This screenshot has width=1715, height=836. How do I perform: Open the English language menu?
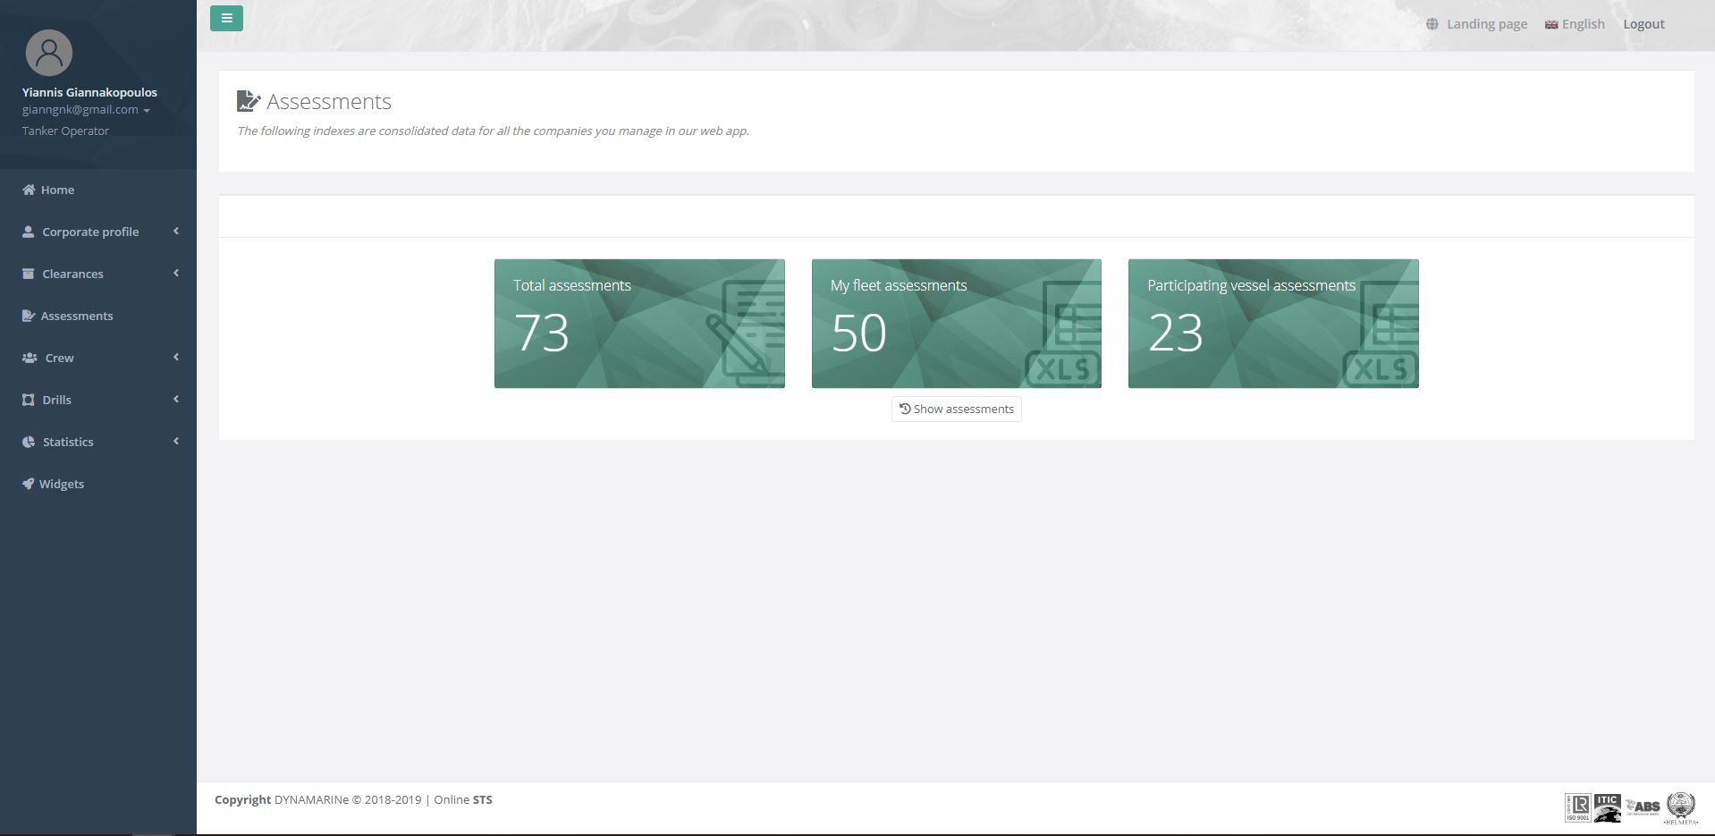click(x=1583, y=24)
